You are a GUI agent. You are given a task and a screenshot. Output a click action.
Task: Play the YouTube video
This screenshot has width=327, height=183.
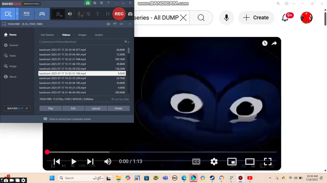(74, 161)
